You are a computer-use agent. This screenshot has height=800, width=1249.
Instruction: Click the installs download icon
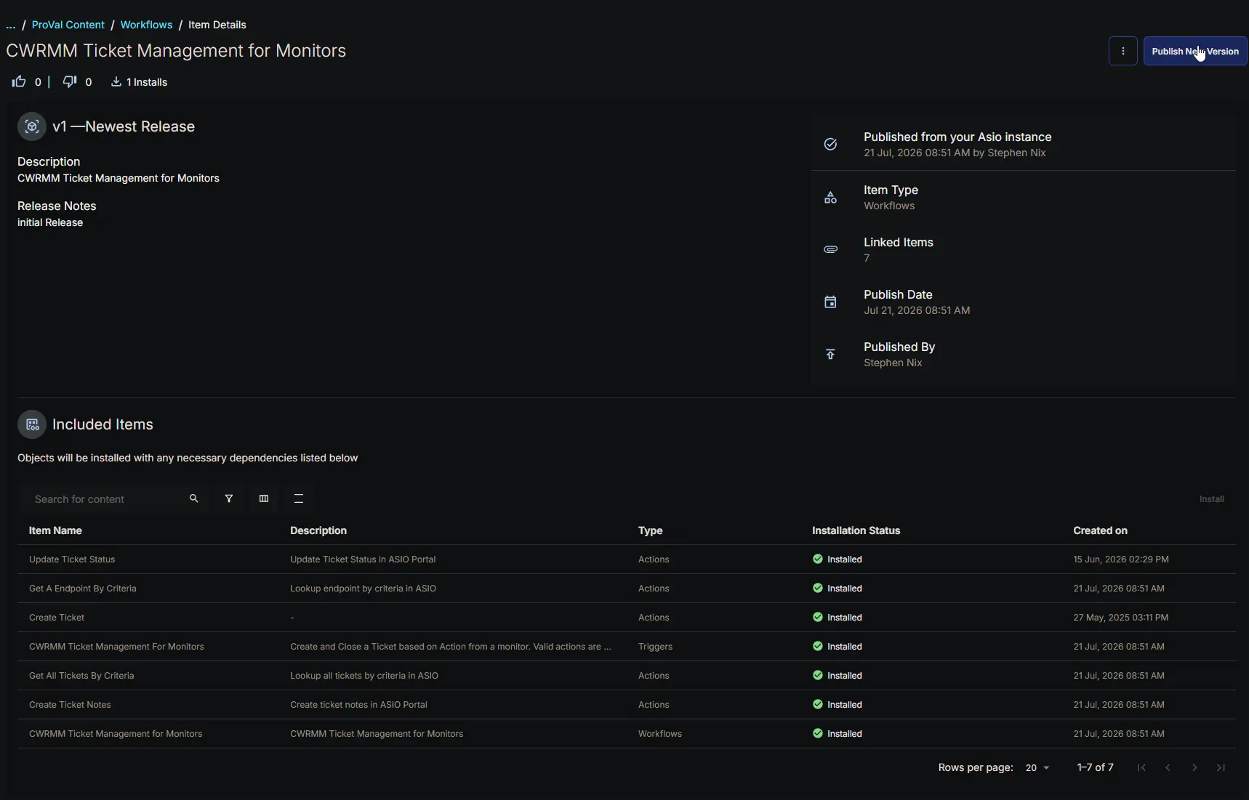click(116, 81)
